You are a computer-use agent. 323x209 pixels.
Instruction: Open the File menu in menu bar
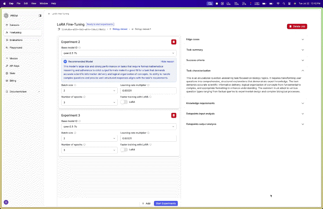coord(19,3)
